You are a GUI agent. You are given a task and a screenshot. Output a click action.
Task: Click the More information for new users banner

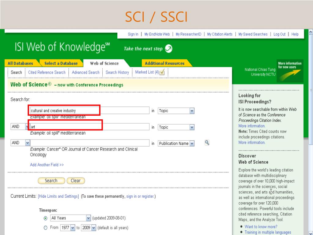(290, 71)
